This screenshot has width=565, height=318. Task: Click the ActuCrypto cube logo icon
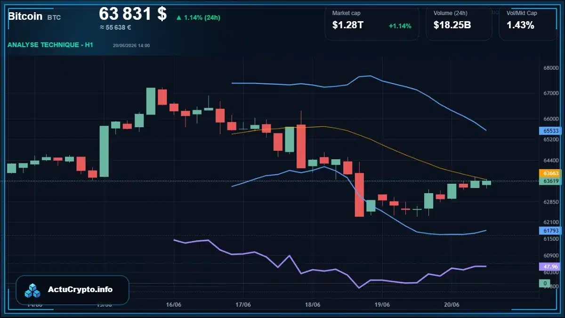click(x=33, y=290)
